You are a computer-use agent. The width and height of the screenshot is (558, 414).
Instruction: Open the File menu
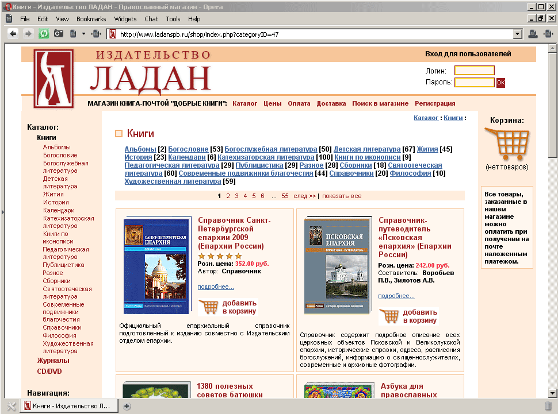25,19
